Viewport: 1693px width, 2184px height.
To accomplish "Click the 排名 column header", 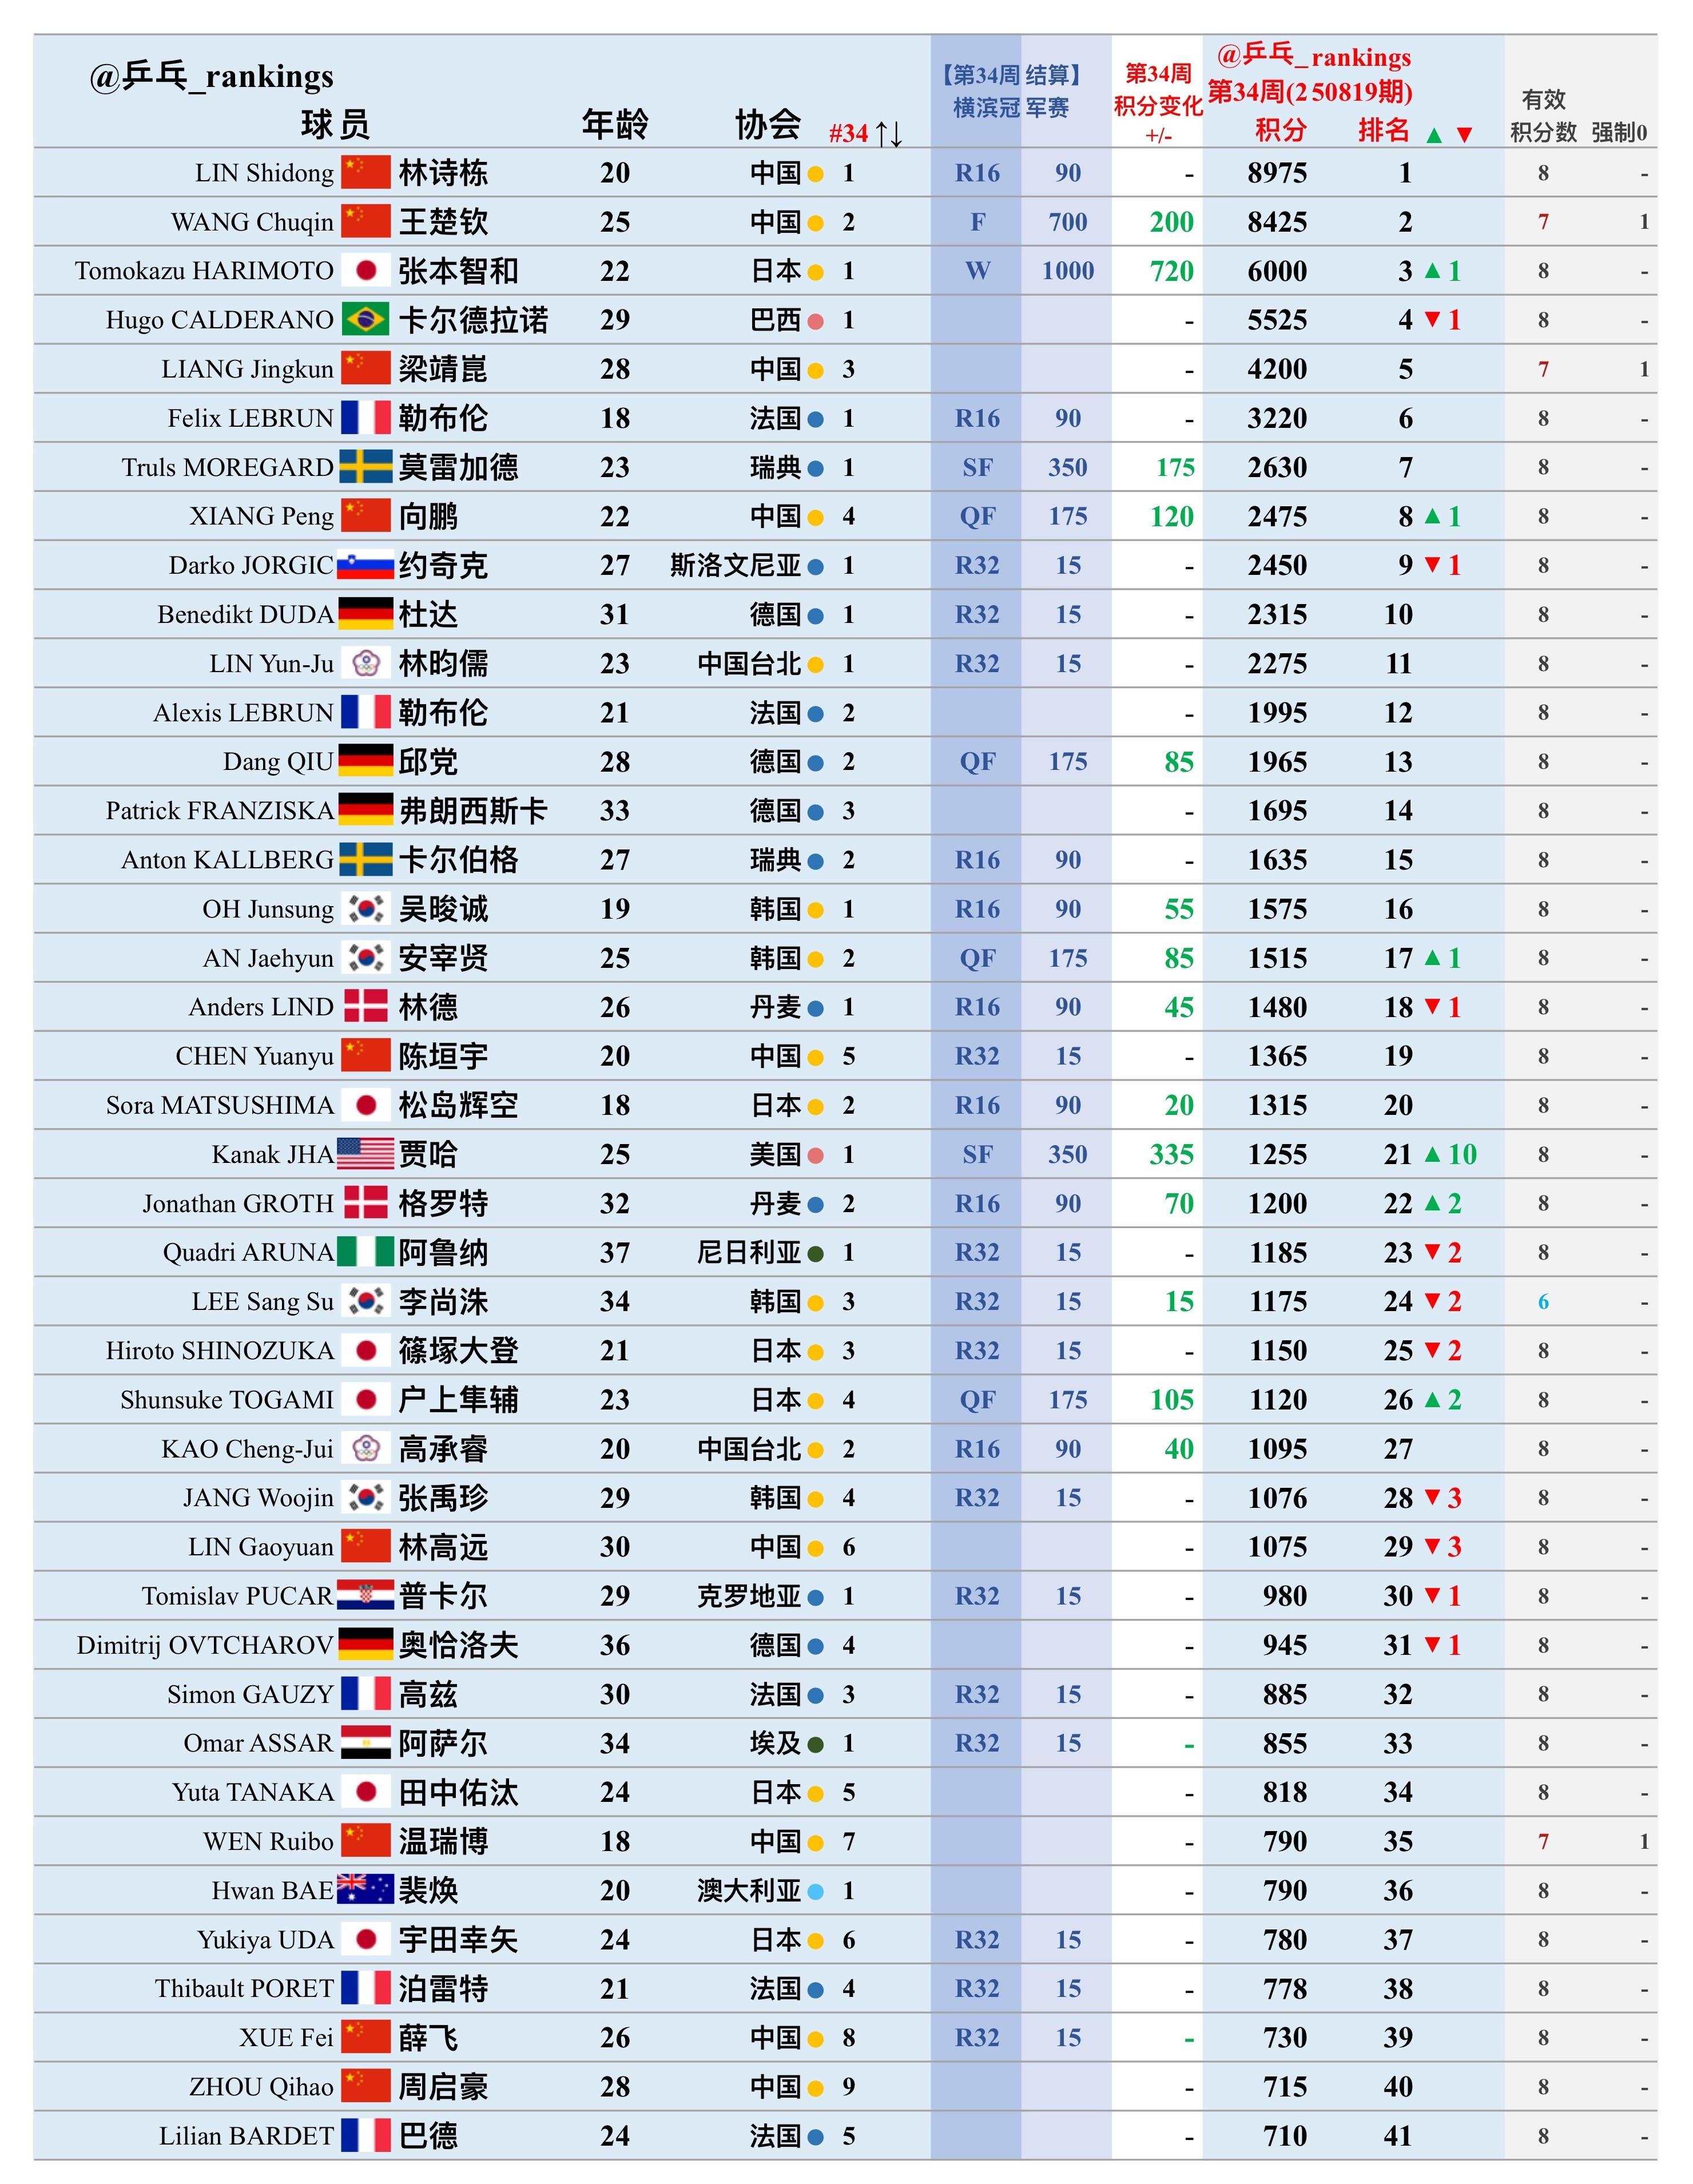I will coord(1383,130).
